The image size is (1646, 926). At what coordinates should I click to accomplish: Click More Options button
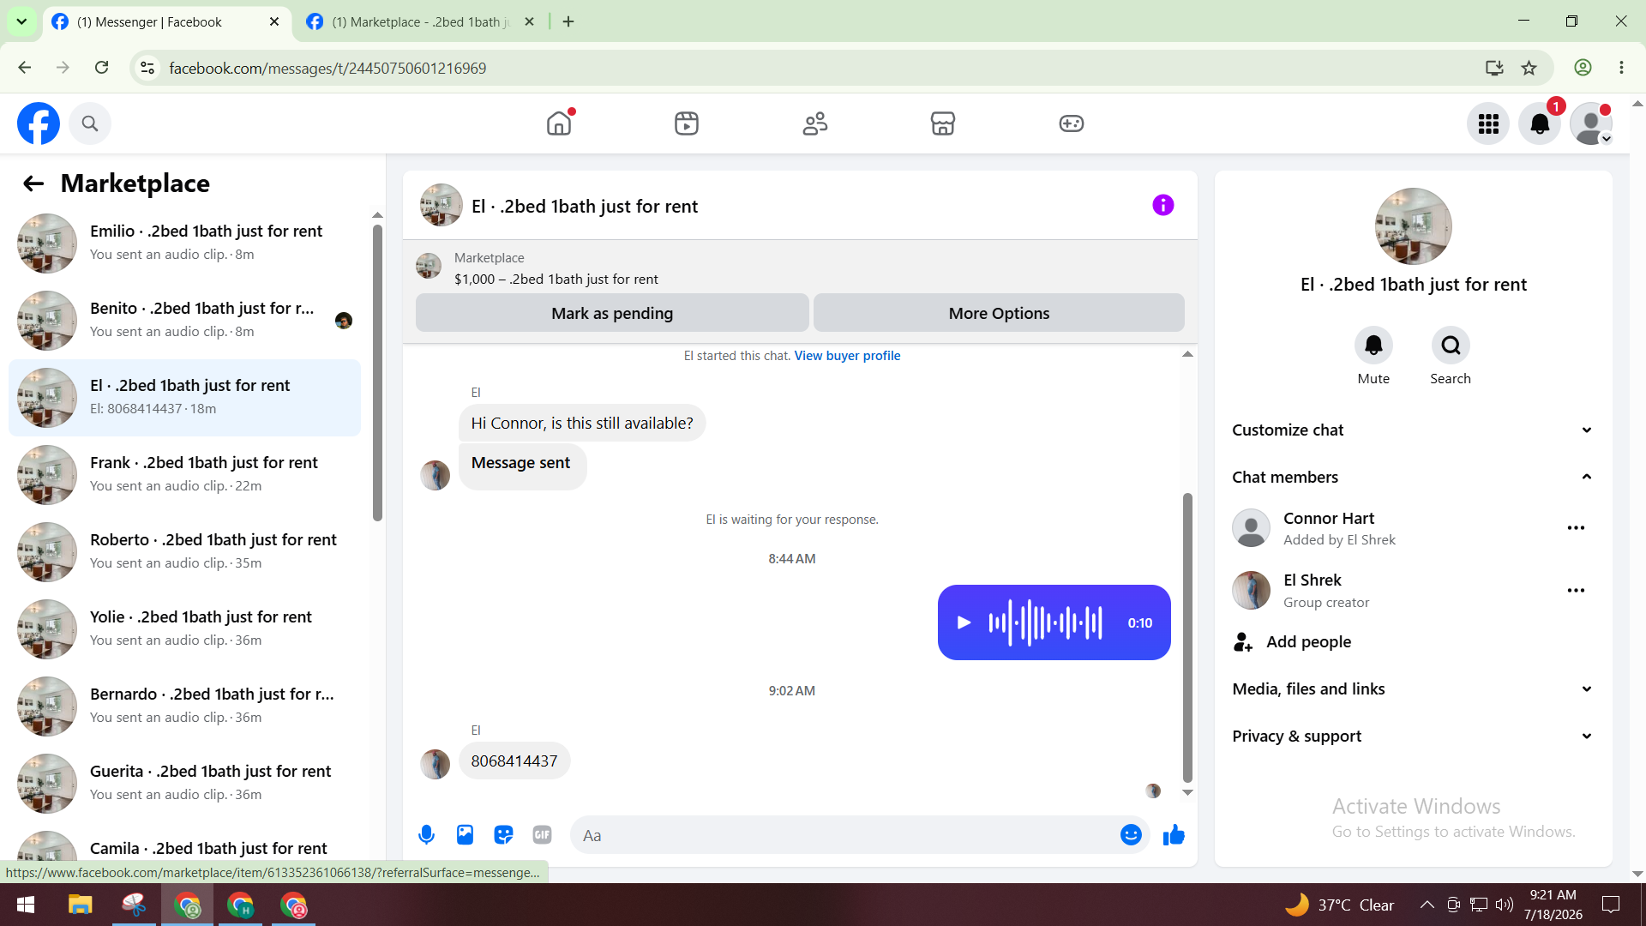coord(999,313)
